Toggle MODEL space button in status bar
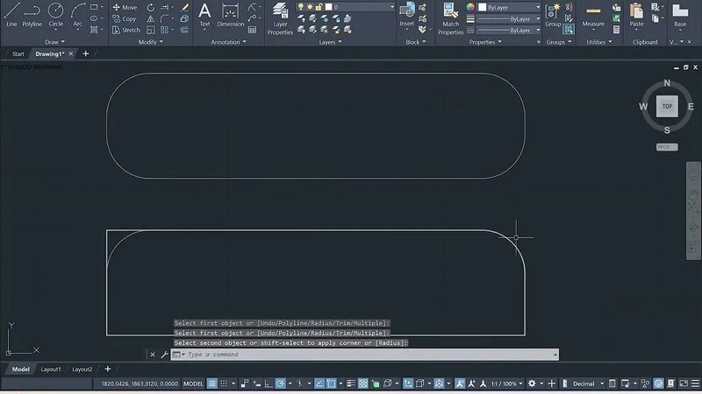This screenshot has width=702, height=394. click(x=193, y=383)
